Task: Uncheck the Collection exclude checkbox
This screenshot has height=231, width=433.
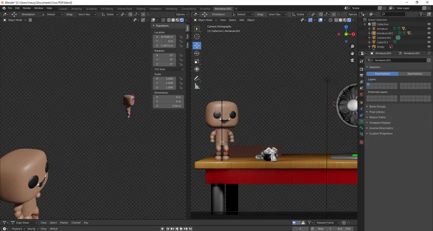Action: (369, 24)
